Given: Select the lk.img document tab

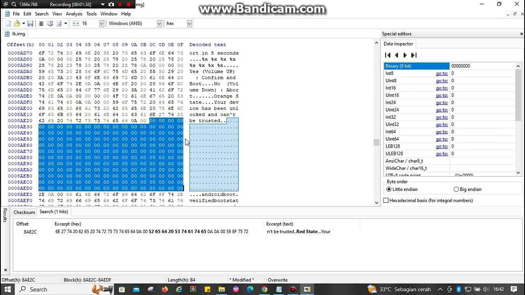Looking at the screenshot, I should pyautogui.click(x=15, y=34).
